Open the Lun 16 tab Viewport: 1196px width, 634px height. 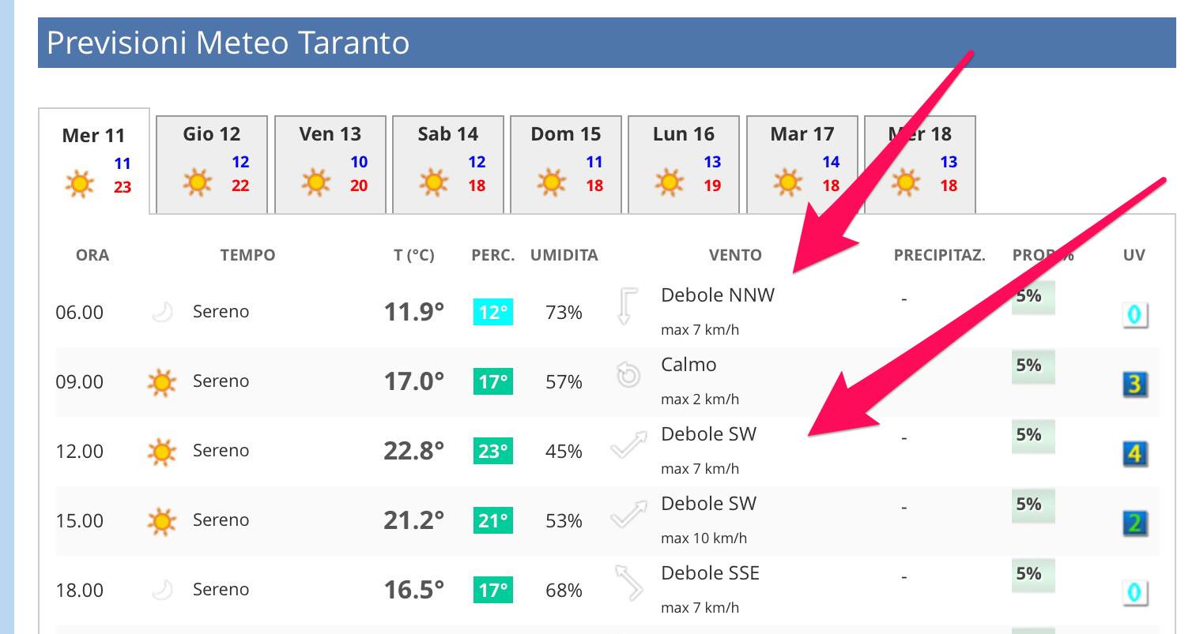(x=683, y=164)
